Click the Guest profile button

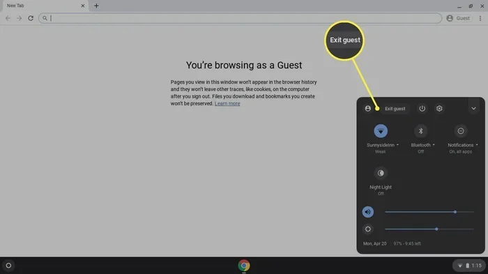[458, 18]
